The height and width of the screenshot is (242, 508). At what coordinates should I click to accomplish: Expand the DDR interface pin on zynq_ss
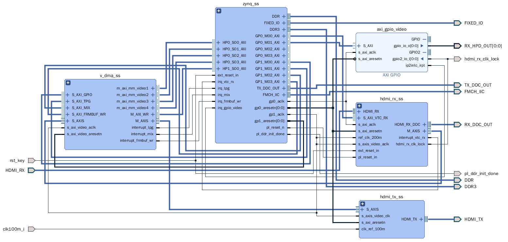click(284, 16)
